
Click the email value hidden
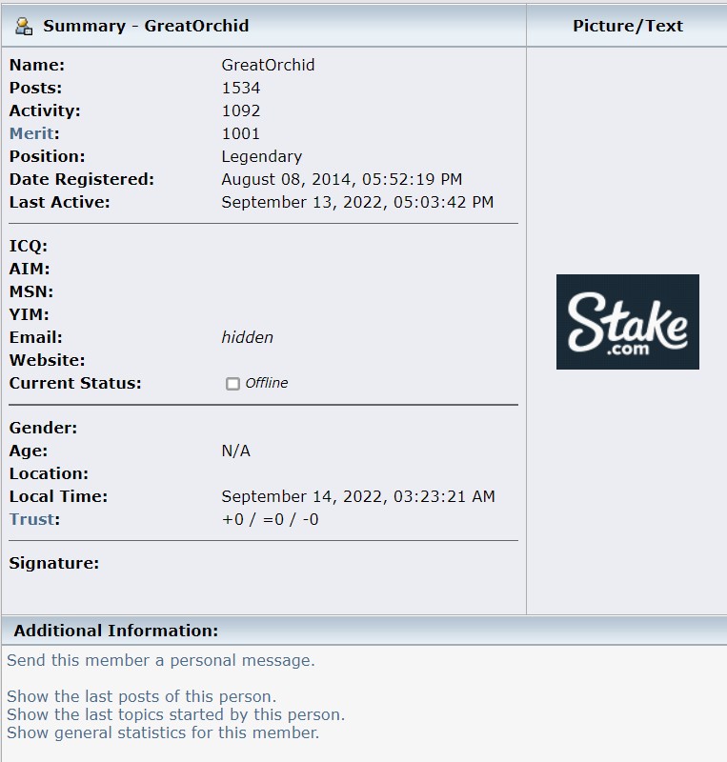tap(247, 337)
